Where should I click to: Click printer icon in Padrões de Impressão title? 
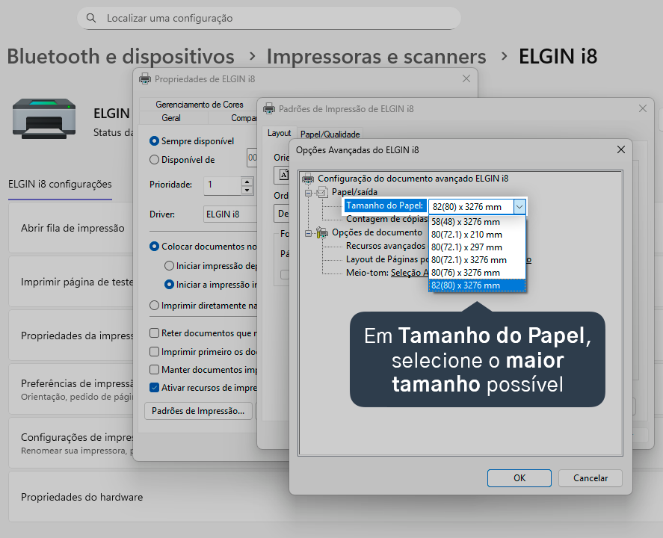269,108
